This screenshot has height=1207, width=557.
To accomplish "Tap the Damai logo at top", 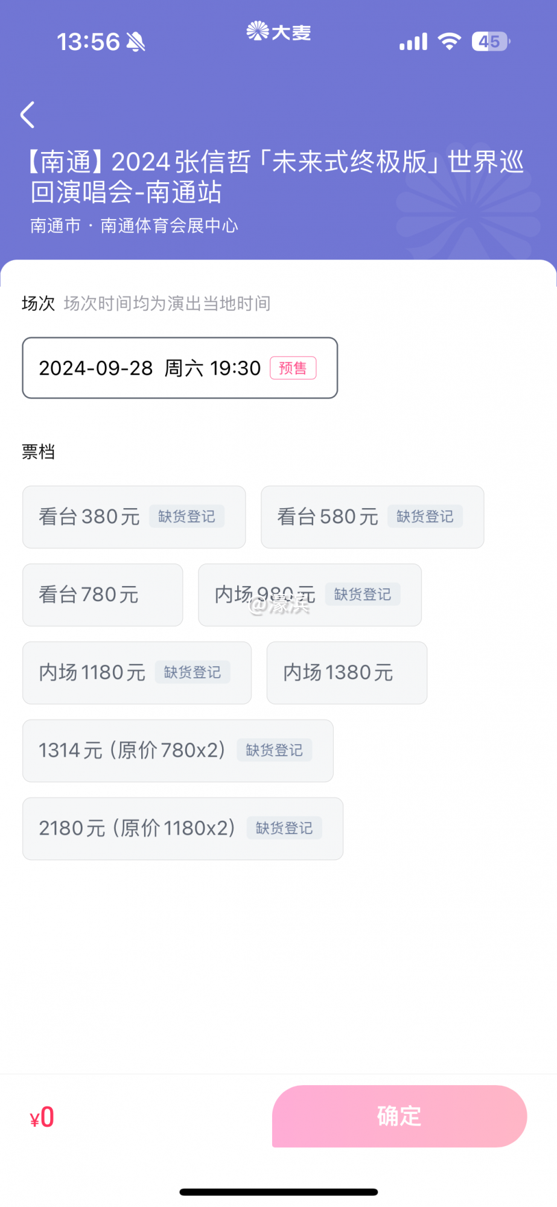I will tap(279, 31).
